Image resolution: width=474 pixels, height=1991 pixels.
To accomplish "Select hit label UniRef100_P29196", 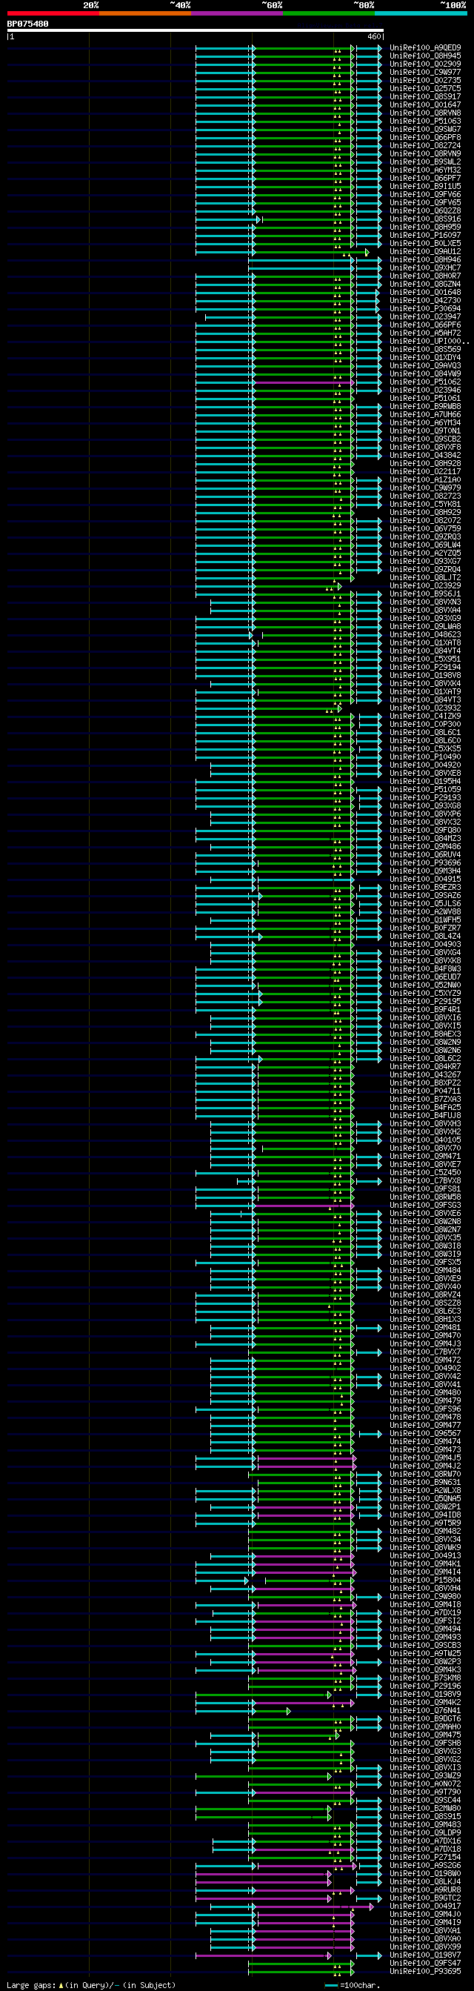I will click(x=425, y=1687).
